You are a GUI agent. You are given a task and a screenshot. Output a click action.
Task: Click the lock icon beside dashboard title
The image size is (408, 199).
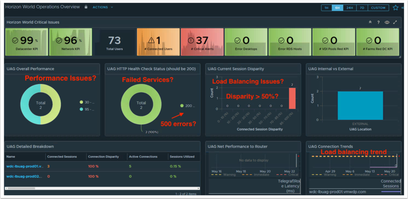(86, 7)
